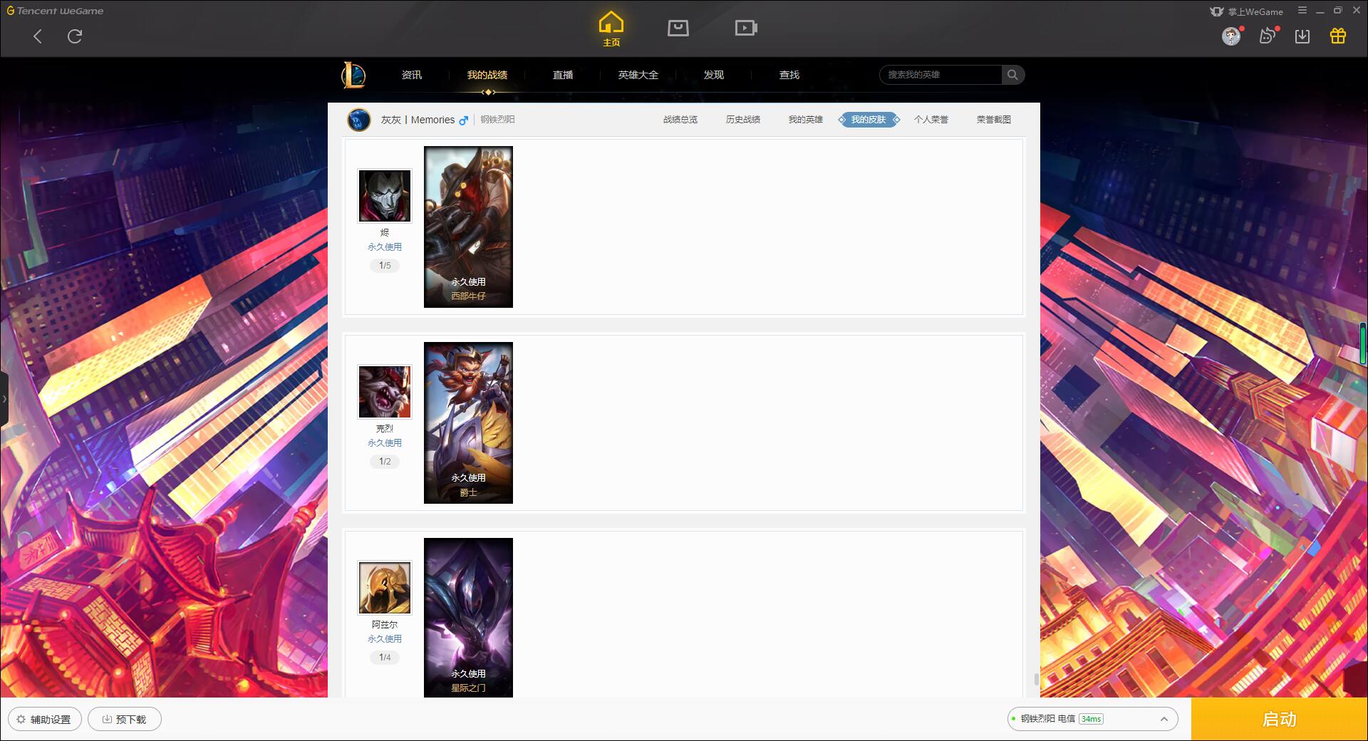Image resolution: width=1368 pixels, height=741 pixels.
Task: Click the 钢铁烈阳 server label in profile header
Action: pos(497,120)
